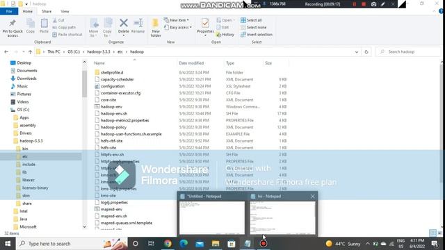445x250 pixels.
Task: Click the Search hadoop field
Action: point(409,52)
